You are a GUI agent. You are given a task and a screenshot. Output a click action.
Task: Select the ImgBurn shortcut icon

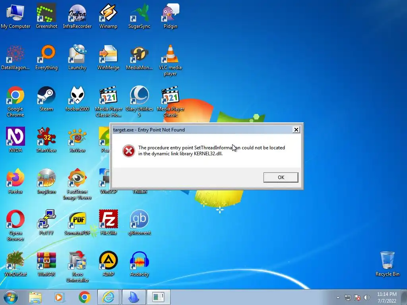pos(46,181)
